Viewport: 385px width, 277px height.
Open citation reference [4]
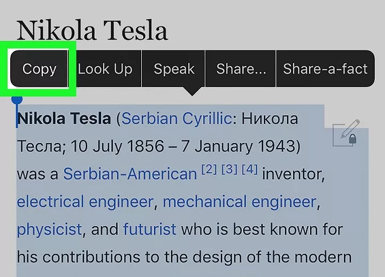pyautogui.click(x=250, y=170)
